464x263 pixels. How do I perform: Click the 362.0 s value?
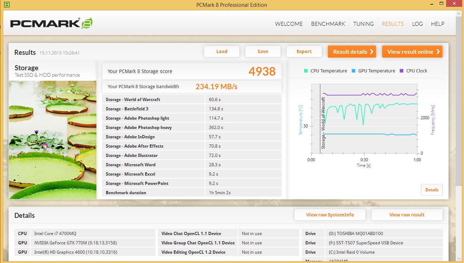(x=216, y=128)
